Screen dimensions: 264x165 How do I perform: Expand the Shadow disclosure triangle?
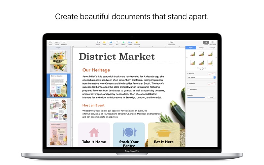[x=188, y=83]
